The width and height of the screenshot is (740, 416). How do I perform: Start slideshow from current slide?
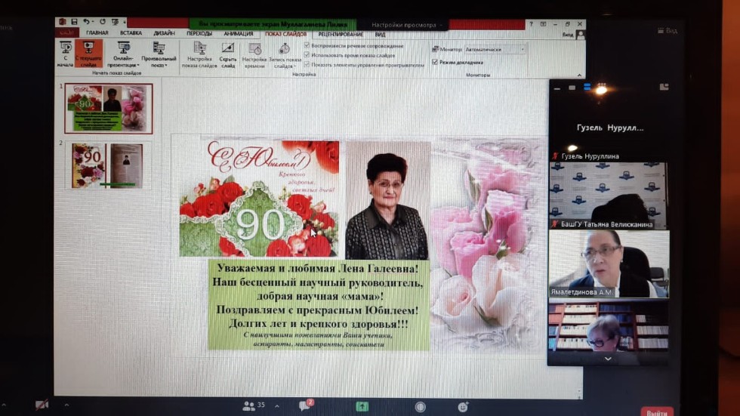pyautogui.click(x=89, y=53)
